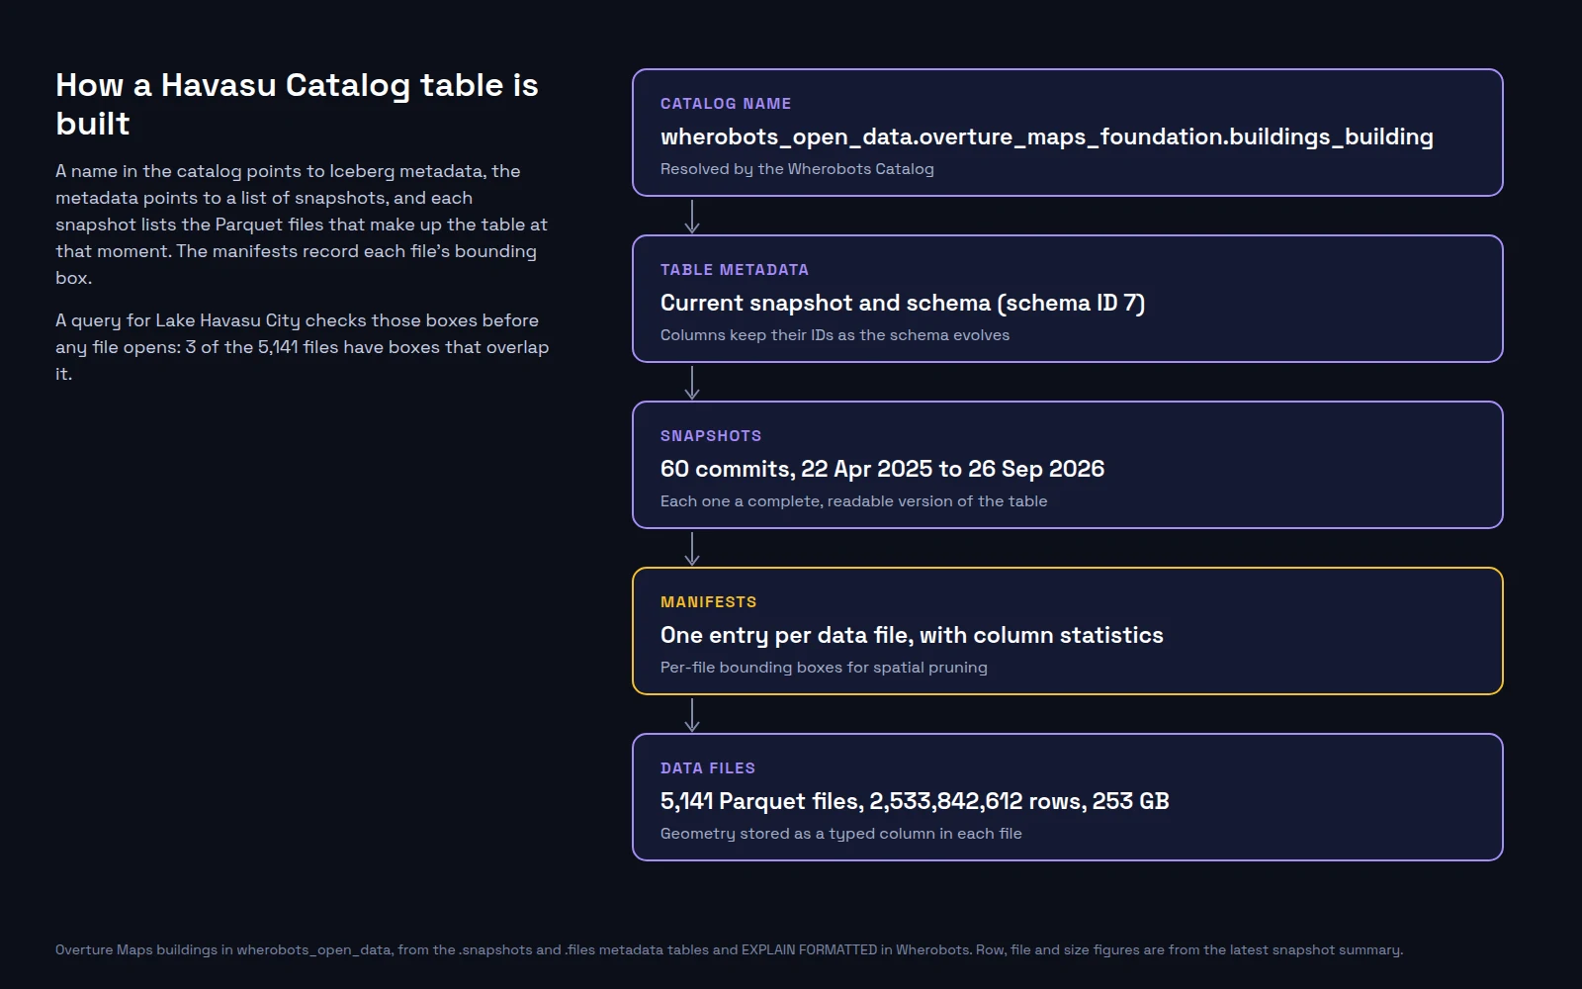Image resolution: width=1582 pixels, height=989 pixels.
Task: Click 'Current snapshot and schema (schema ID 7)'
Action: coord(903,303)
